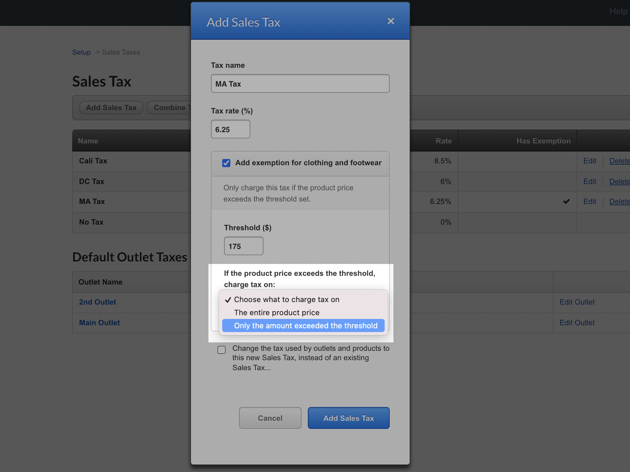The width and height of the screenshot is (630, 472).
Task: Choose 'The entire product price' option
Action: point(277,312)
